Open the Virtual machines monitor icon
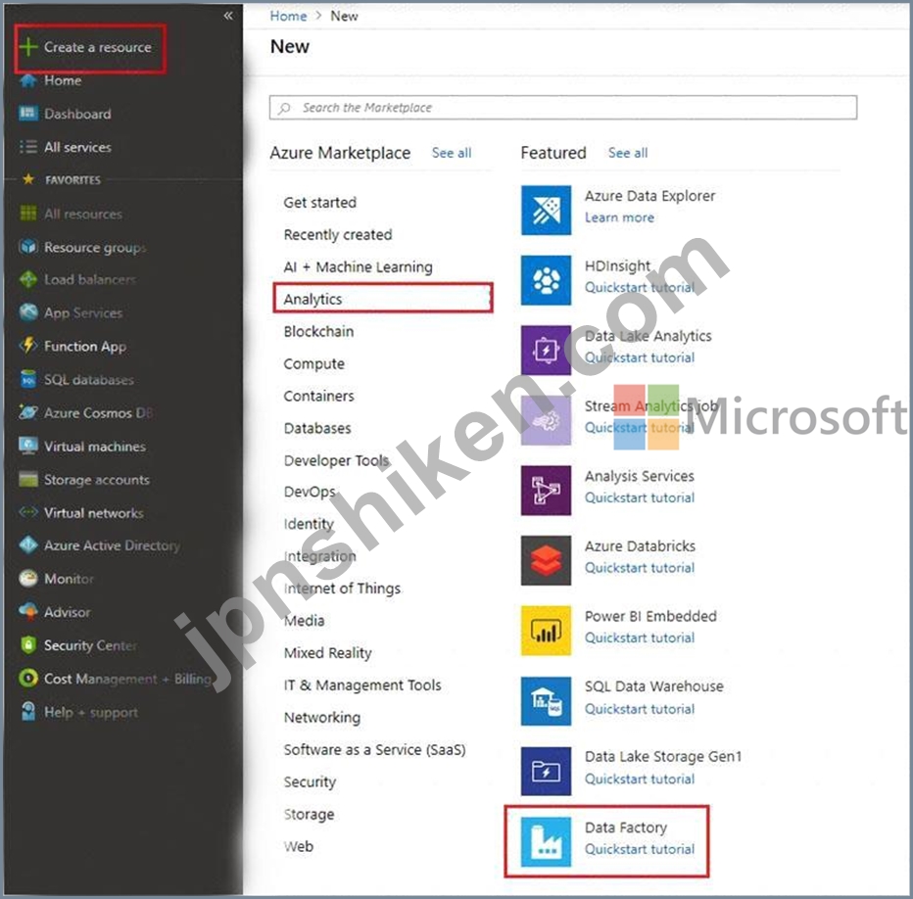The width and height of the screenshot is (913, 899). pos(28,446)
